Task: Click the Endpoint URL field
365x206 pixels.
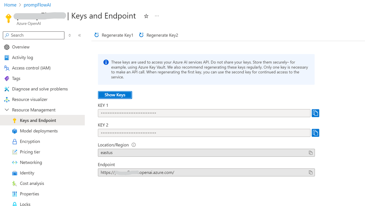Action: pos(206,172)
